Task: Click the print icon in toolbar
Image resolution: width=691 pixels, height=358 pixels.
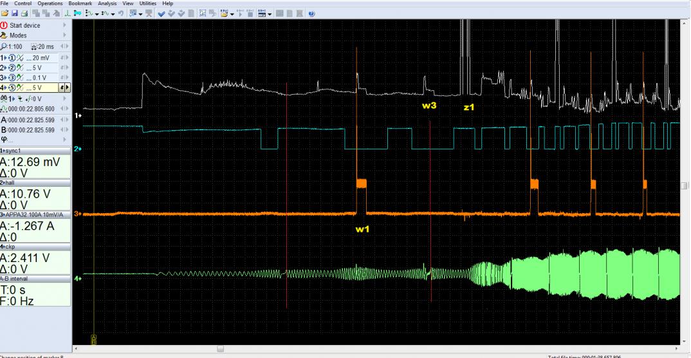Action: tap(24, 14)
